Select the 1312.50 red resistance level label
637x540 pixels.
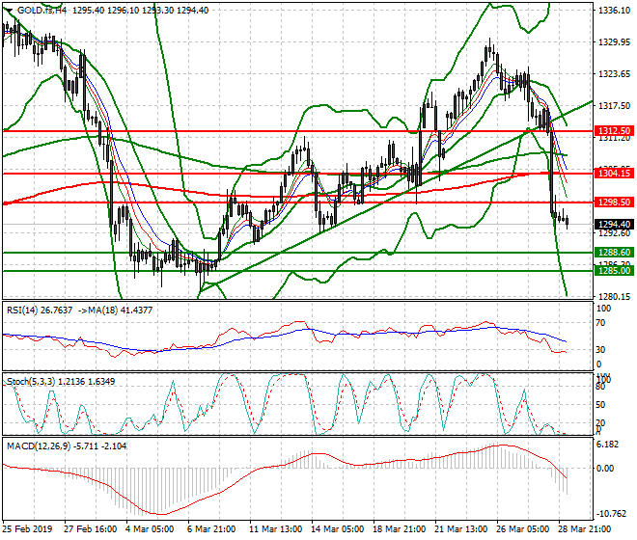[614, 131]
